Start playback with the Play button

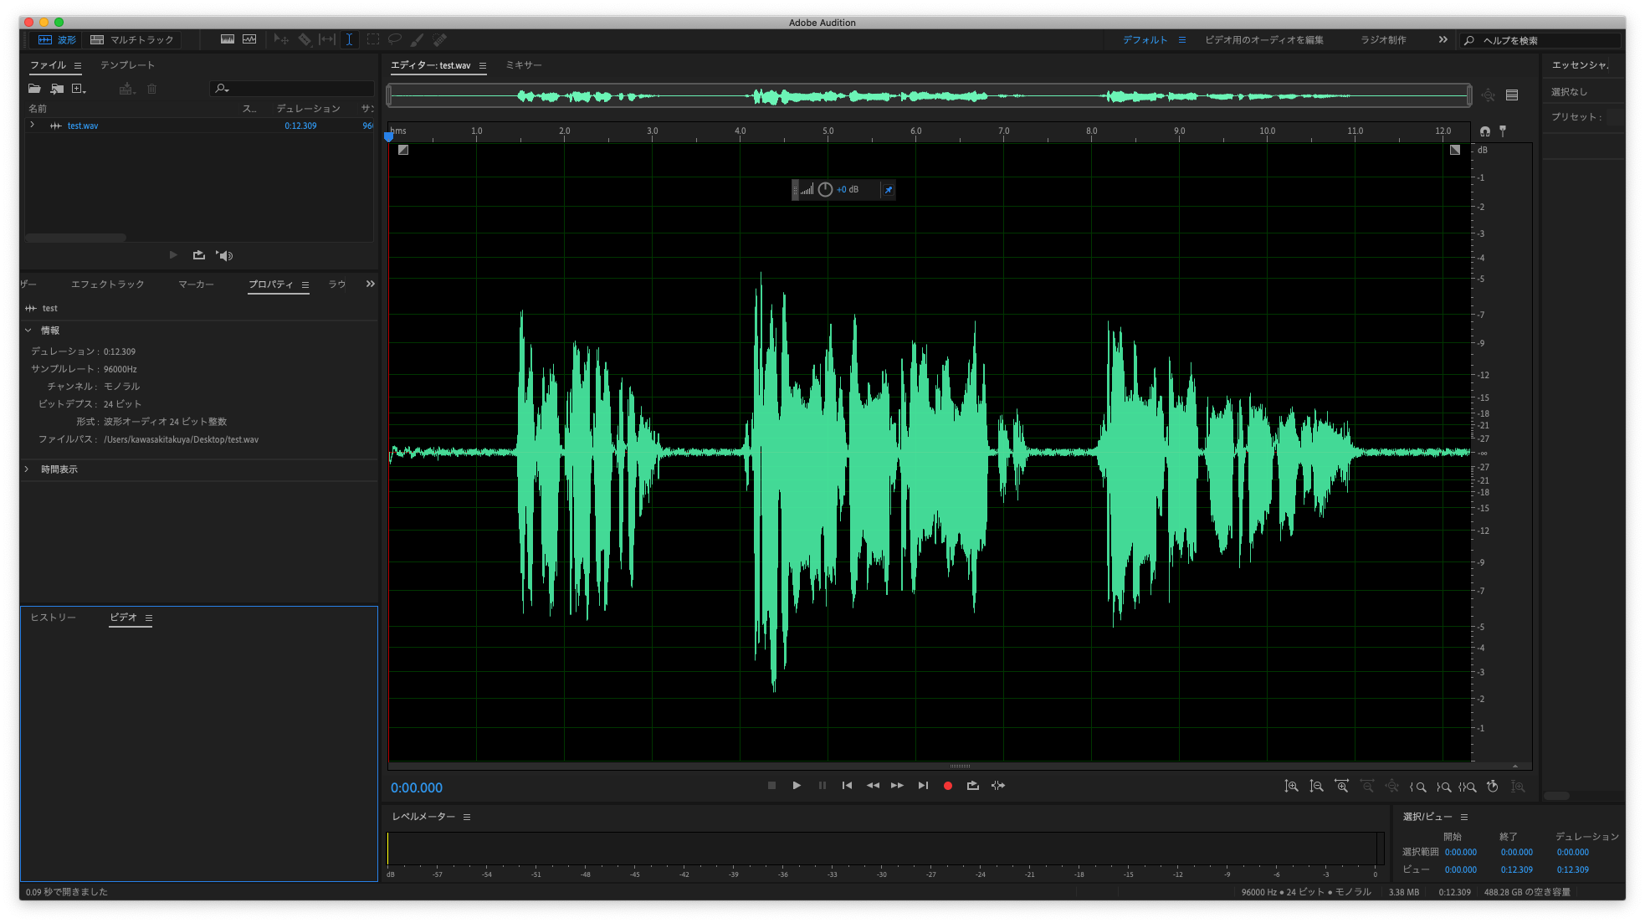tap(797, 786)
